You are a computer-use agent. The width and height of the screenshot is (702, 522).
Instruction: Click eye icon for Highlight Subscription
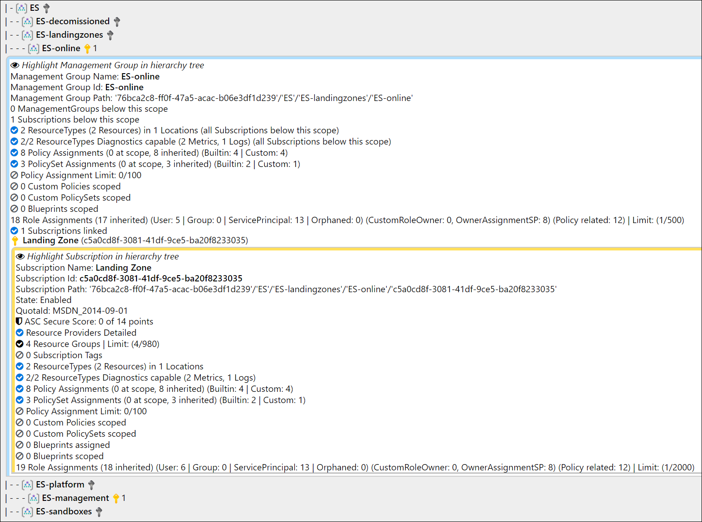click(20, 257)
